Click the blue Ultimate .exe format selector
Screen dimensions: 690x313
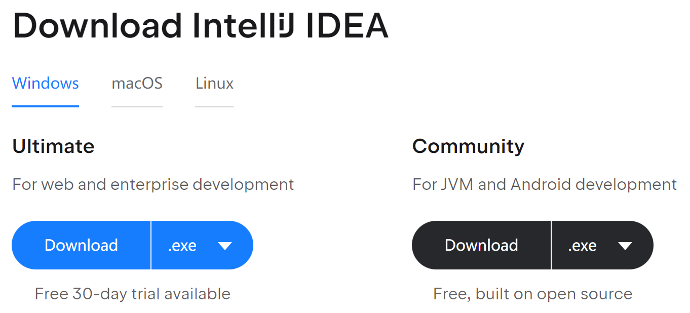pos(182,246)
